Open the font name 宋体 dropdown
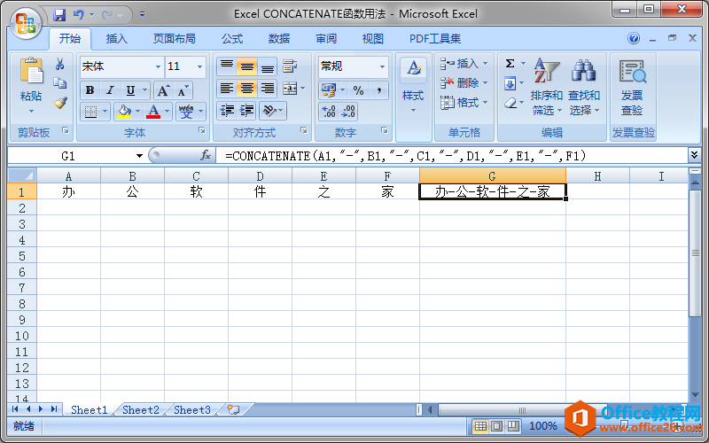 point(158,66)
